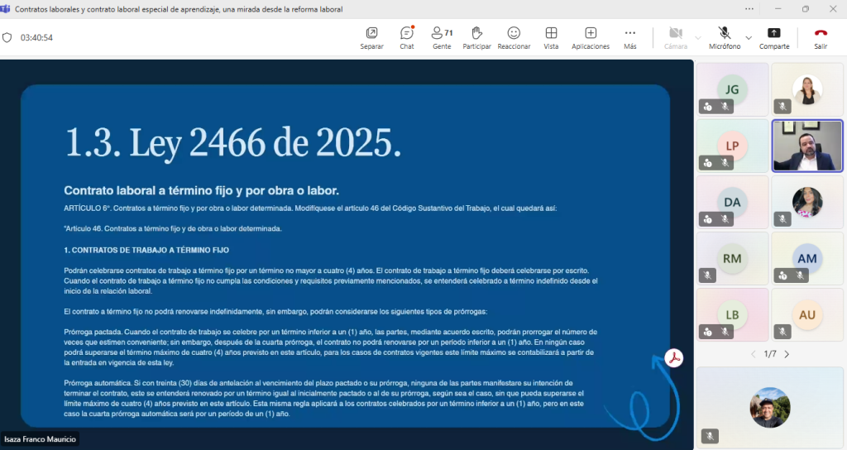Leave the meeting with the Salir button
This screenshot has height=450, width=847.
coord(820,37)
